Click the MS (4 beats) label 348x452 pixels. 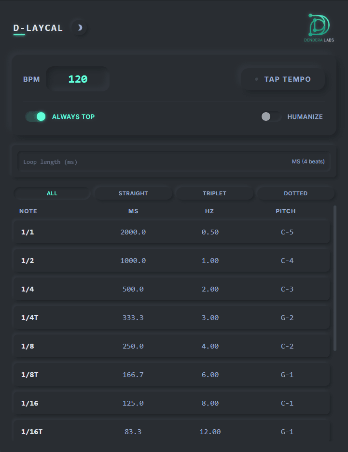tap(308, 162)
